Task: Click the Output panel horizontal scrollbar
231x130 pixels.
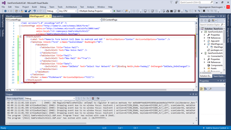Action: (47, 123)
